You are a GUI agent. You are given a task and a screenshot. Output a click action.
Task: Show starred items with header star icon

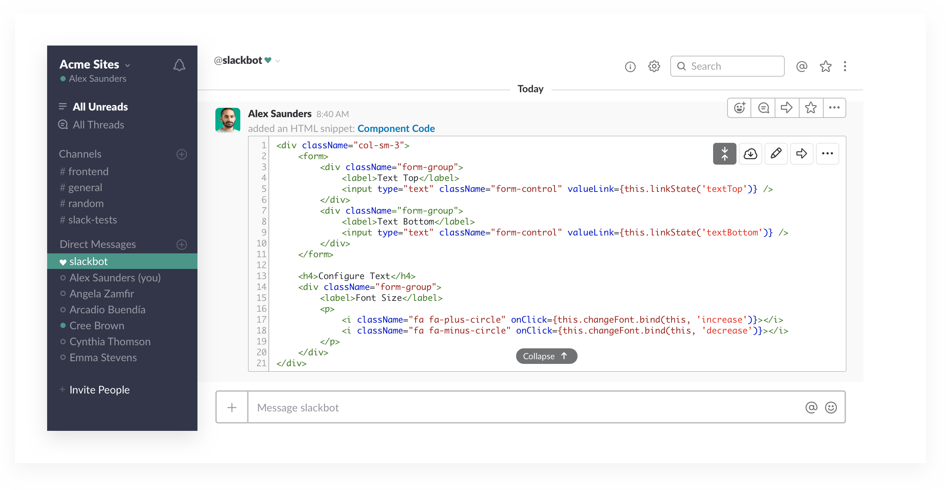coord(826,66)
